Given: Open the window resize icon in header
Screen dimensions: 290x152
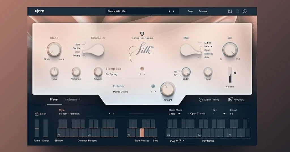Looking at the screenshot, I should 230,11.
